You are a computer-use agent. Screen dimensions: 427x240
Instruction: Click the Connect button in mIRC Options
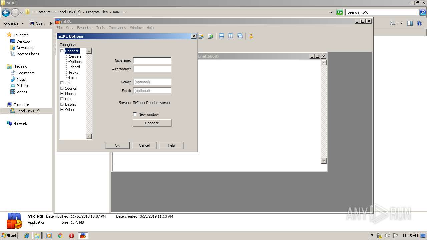click(x=152, y=123)
